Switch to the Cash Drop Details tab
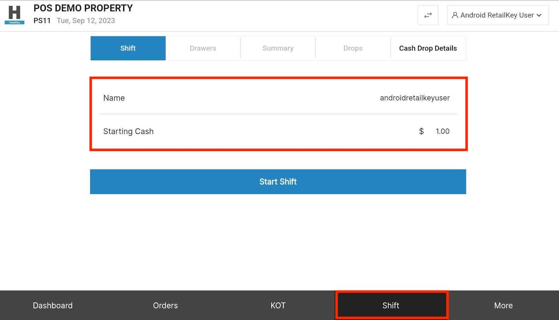This screenshot has height=320, width=559. pos(428,48)
